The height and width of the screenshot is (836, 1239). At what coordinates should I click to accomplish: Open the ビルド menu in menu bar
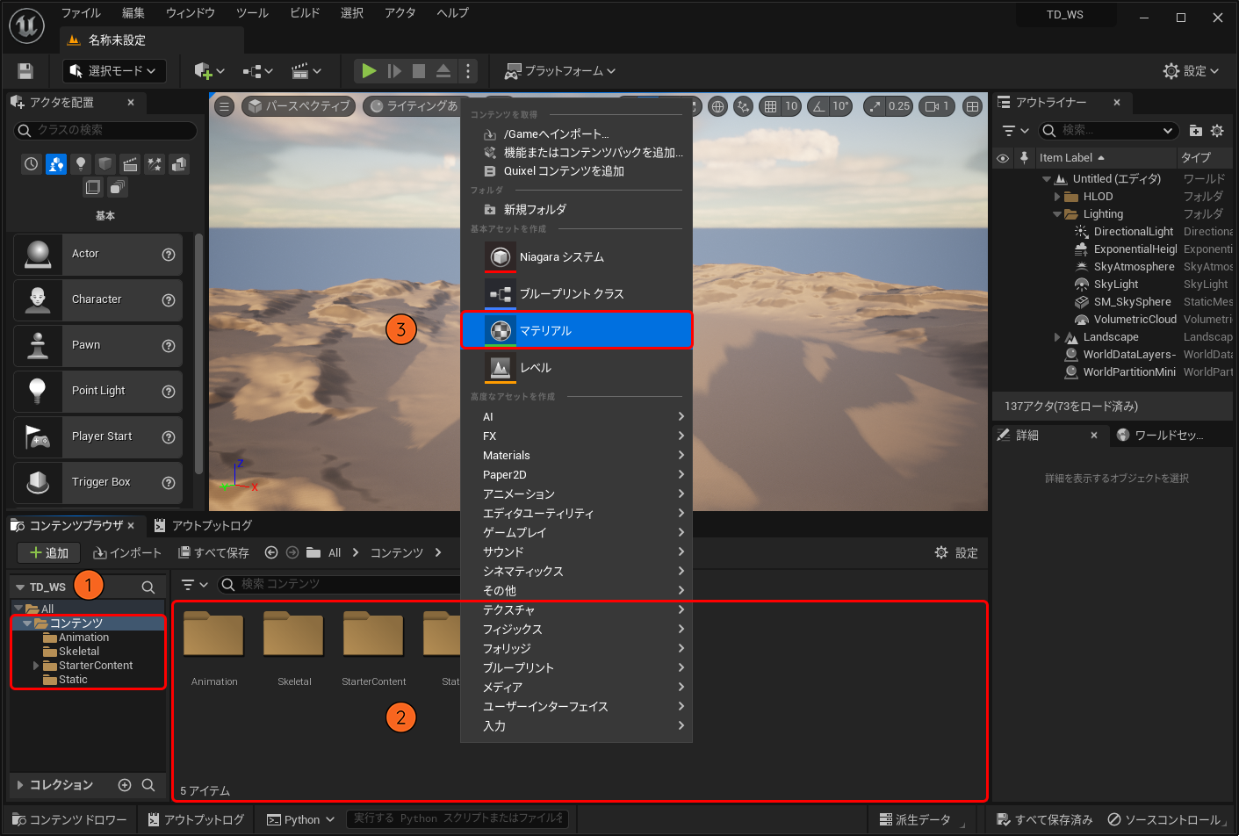coord(305,13)
